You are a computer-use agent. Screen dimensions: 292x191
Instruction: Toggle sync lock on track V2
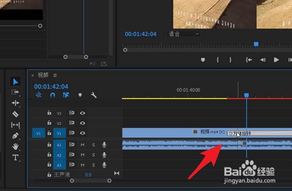72,123
